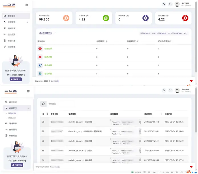Collapse sidebar with hamburger icon in lower records view
This screenshot has height=174, width=198.
pos(28,91)
